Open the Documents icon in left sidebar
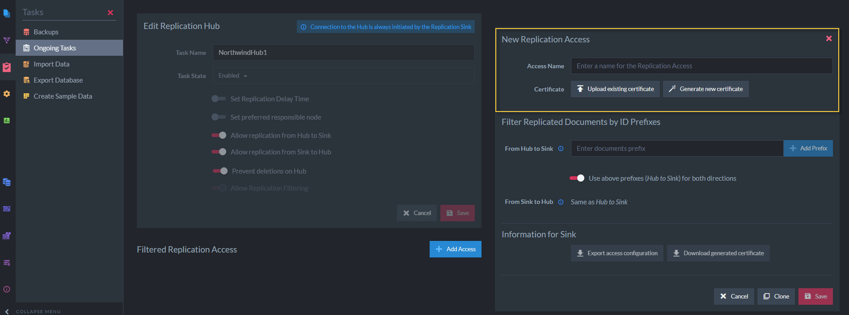849x315 pixels. tap(7, 13)
